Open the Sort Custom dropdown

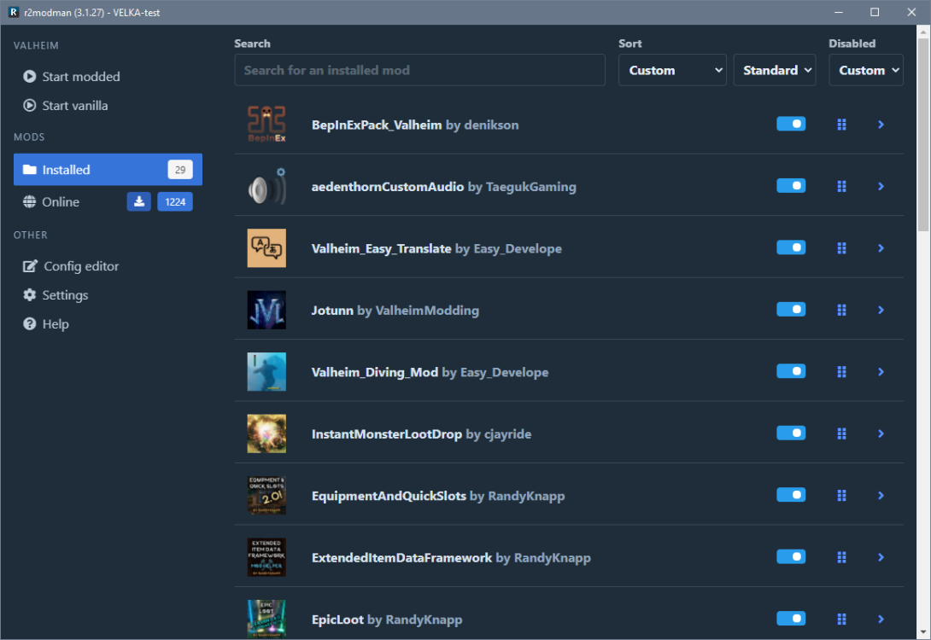[672, 70]
